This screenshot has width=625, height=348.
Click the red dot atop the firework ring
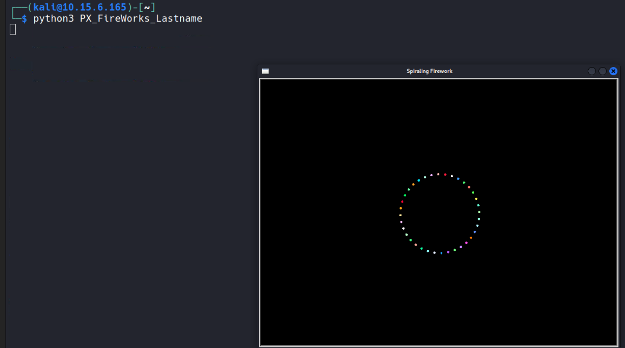[445, 175]
